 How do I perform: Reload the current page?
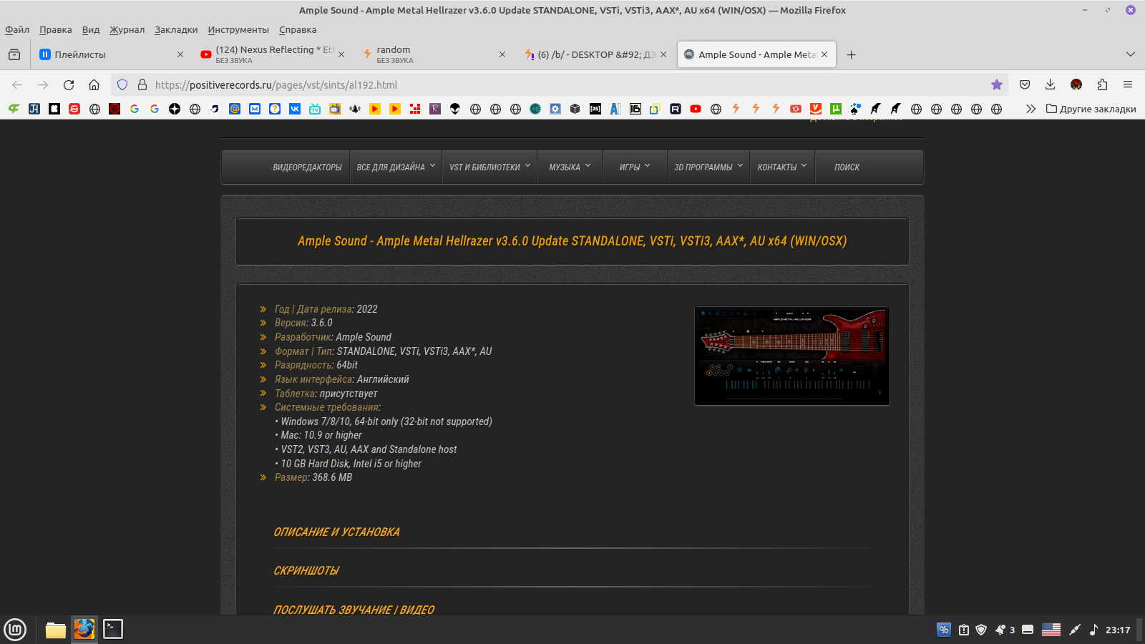click(x=69, y=84)
